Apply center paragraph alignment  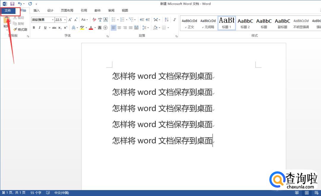tap(119, 28)
